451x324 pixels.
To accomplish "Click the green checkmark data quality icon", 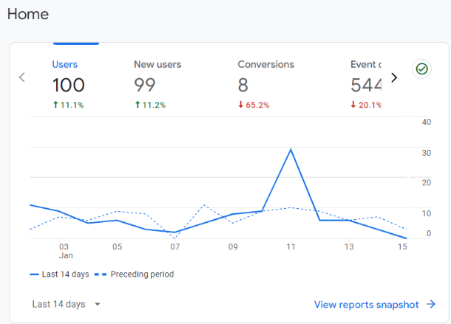I will click(x=422, y=69).
